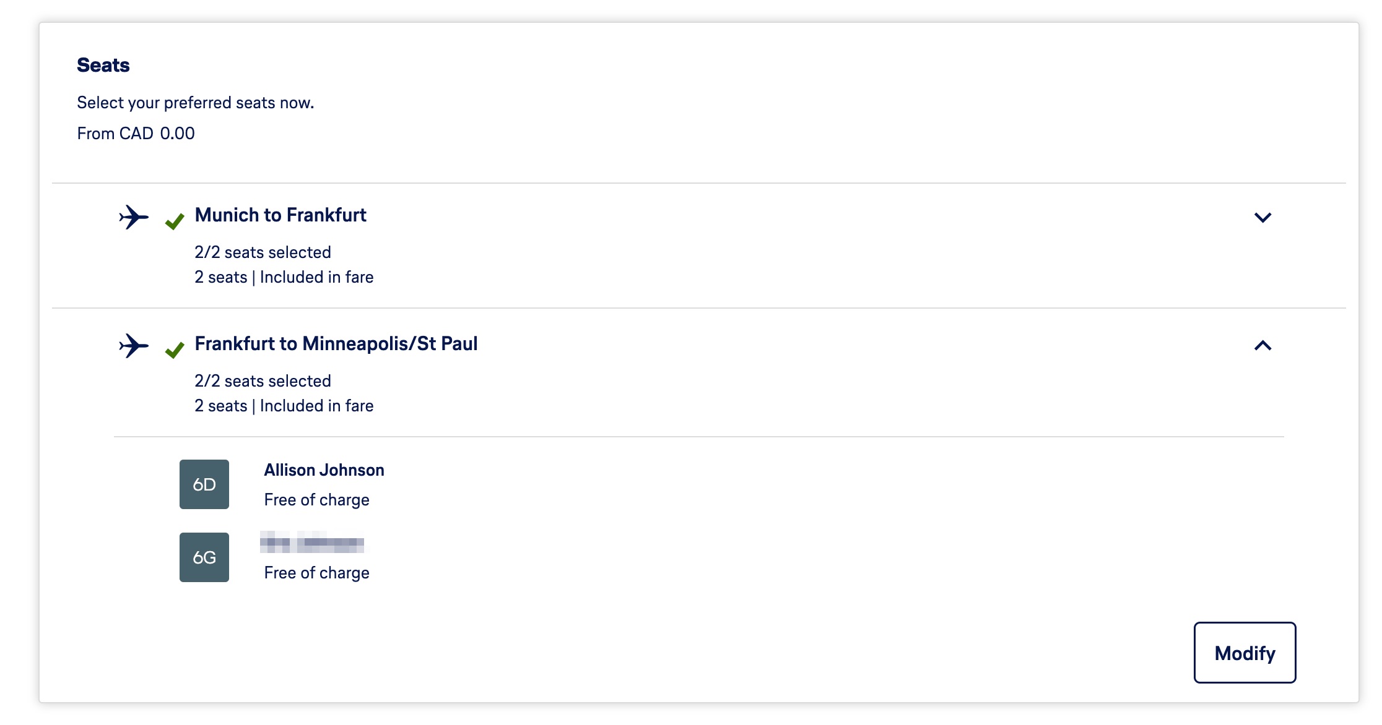
Task: Expand the Munich to Frankfurt seat details
Action: click(1262, 217)
